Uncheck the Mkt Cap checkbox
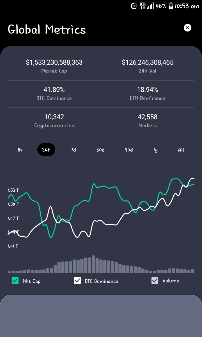Screen dimensions: 202x337 point(15,281)
